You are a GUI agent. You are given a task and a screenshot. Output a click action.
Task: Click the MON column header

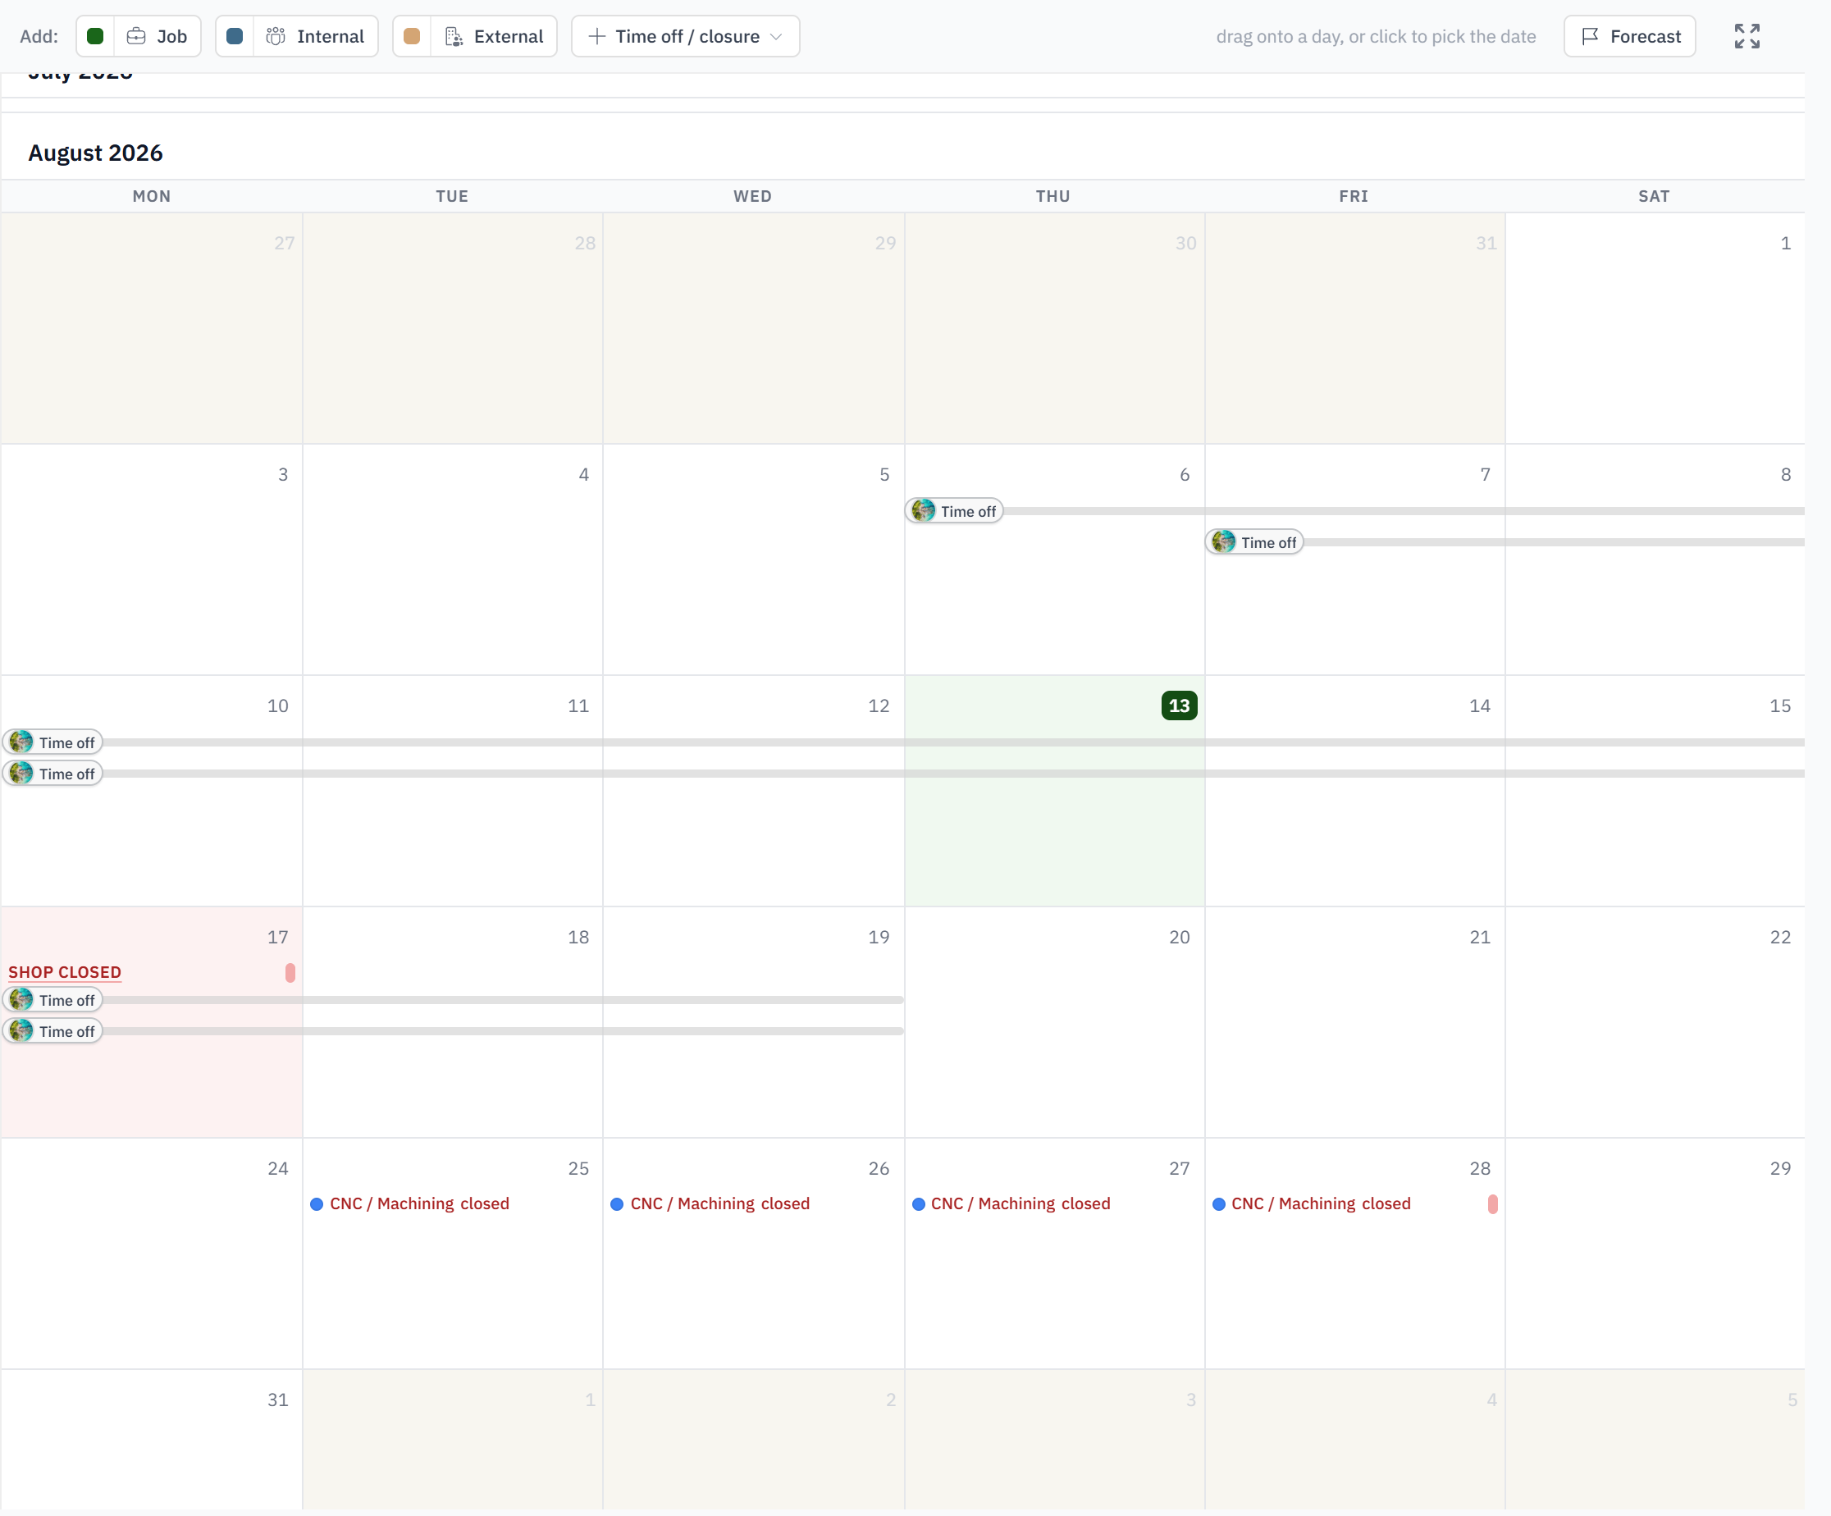pyautogui.click(x=152, y=196)
